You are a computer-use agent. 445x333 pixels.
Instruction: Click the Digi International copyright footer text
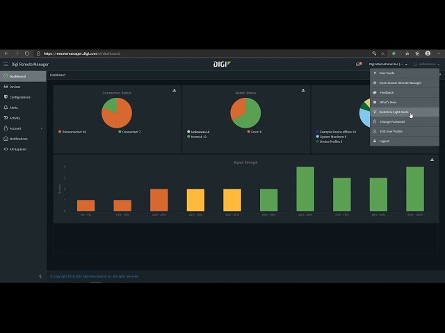[x=95, y=276]
